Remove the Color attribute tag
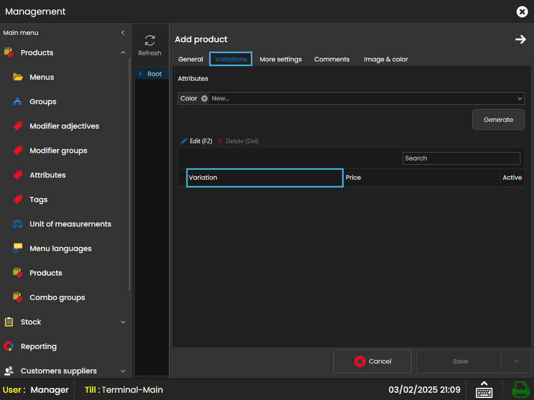The height and width of the screenshot is (400, 534). point(204,98)
